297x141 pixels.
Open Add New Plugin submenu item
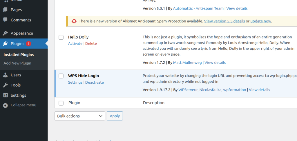[17, 63]
